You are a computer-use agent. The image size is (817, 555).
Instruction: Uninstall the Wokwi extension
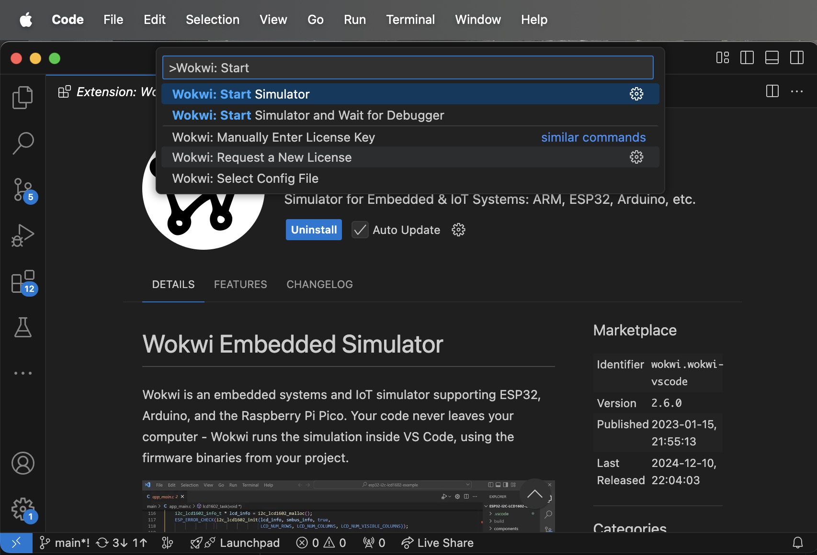(x=314, y=230)
